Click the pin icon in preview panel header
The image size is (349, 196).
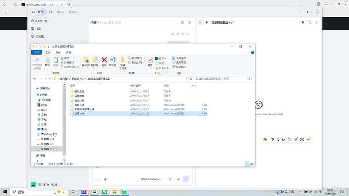[303, 22]
